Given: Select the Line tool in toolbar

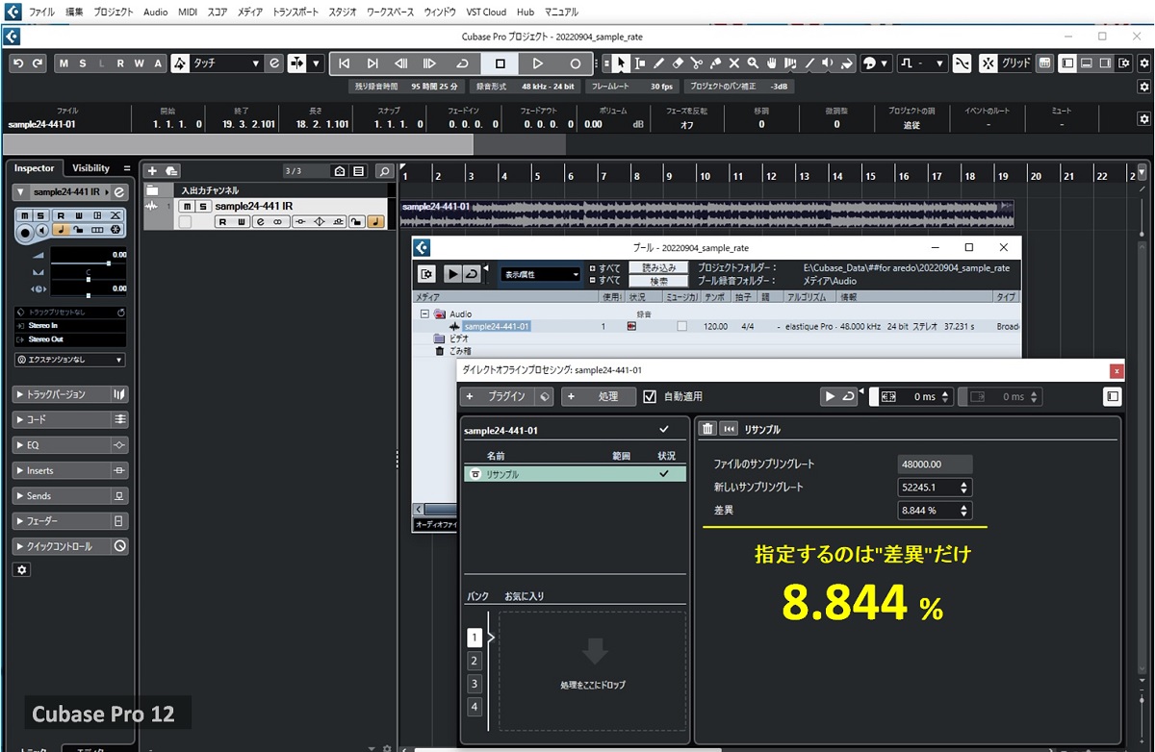Looking at the screenshot, I should [809, 63].
